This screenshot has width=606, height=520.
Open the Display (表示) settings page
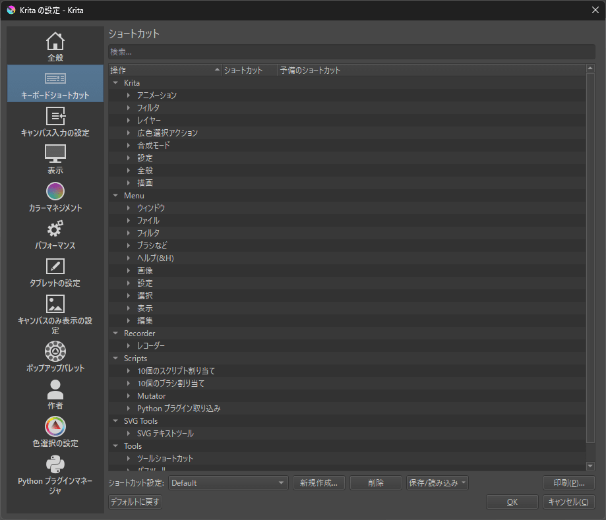pyautogui.click(x=55, y=158)
